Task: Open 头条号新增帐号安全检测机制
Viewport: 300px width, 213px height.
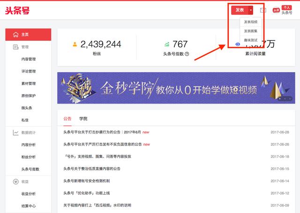Action: coord(86,181)
